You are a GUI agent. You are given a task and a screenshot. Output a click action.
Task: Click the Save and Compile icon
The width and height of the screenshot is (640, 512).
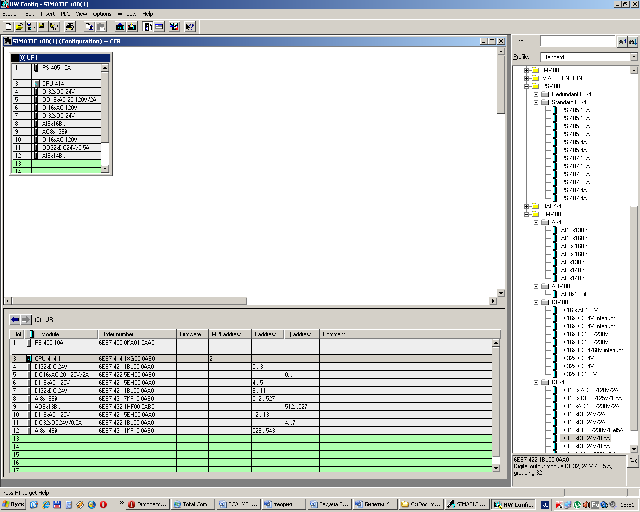[54, 27]
